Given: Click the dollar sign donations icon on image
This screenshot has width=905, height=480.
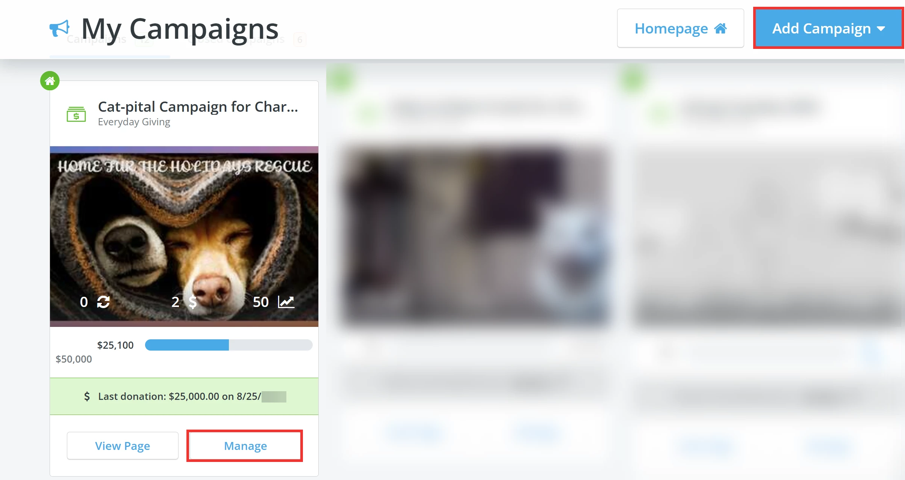Looking at the screenshot, I should (x=192, y=302).
